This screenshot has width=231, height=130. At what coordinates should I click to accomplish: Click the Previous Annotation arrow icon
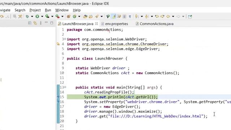coord(147,16)
